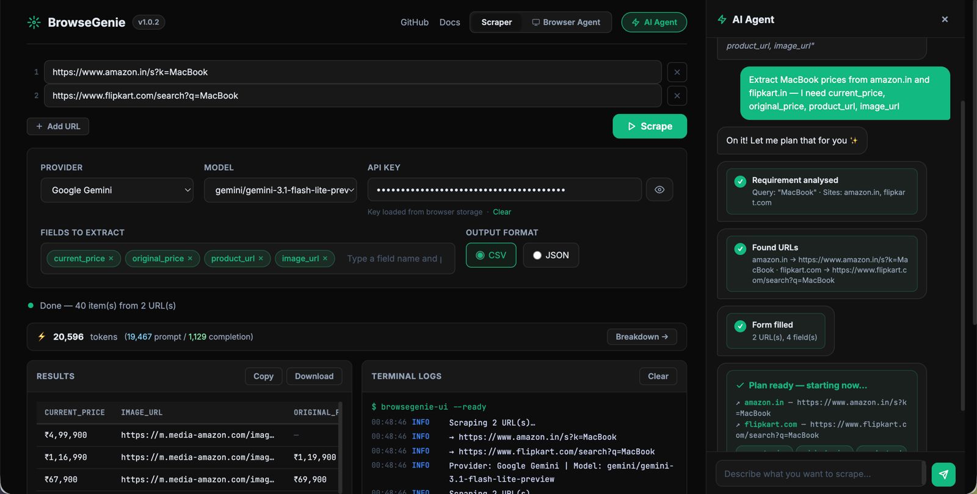The image size is (977, 494).
Task: Click the v1.0.2 version badge
Action: 148,23
